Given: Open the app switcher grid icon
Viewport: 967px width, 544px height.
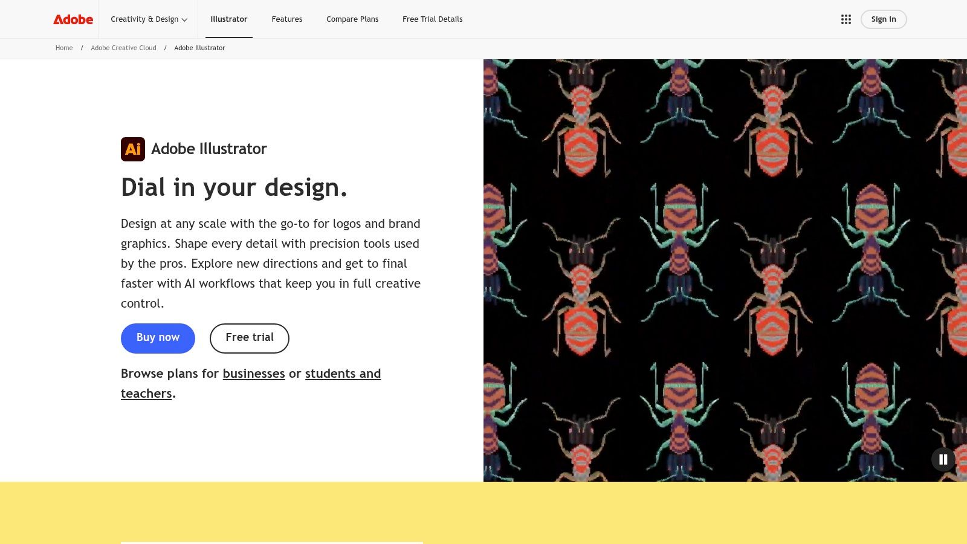Looking at the screenshot, I should pyautogui.click(x=846, y=19).
